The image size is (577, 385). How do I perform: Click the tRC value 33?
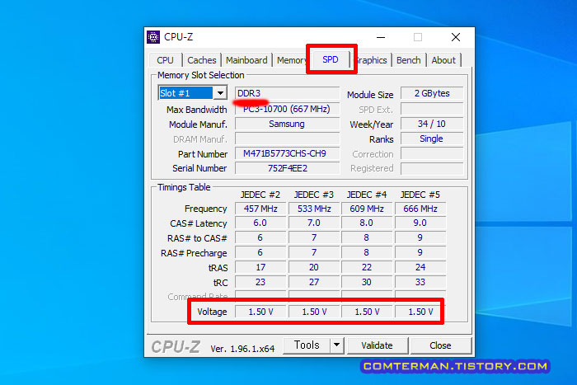click(x=420, y=282)
